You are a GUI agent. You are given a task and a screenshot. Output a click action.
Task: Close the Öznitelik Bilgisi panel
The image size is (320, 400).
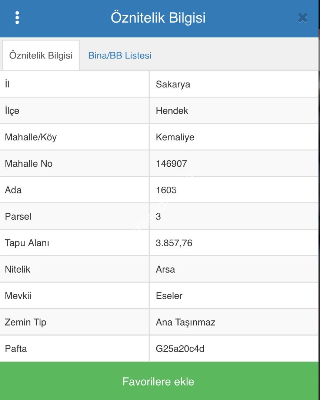302,18
